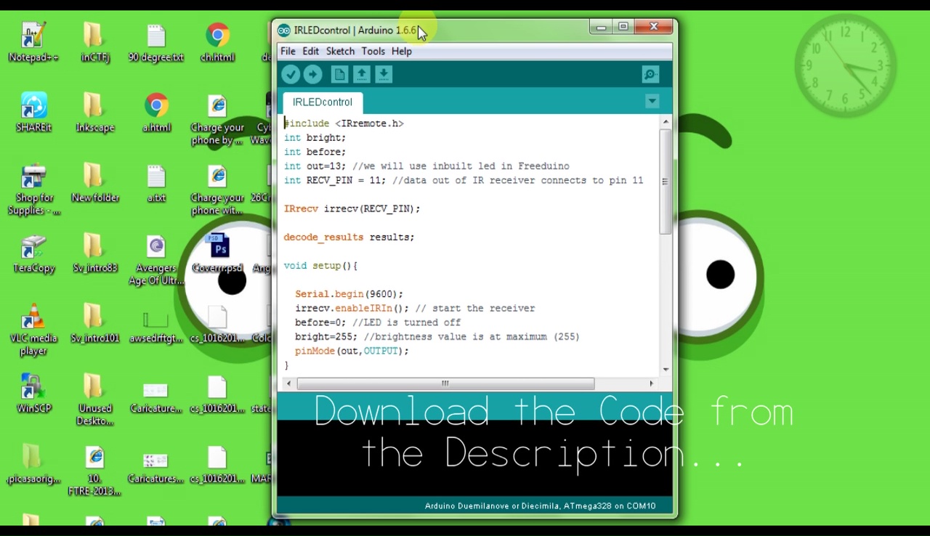930x536 pixels.
Task: Select the 'Charge your phone wit...' shortcut
Action: click(x=217, y=190)
